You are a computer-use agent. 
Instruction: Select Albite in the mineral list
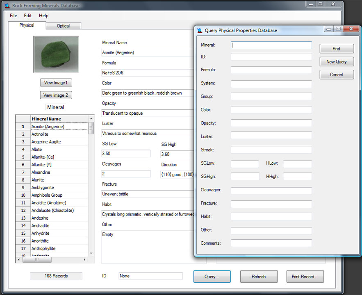tap(36, 150)
